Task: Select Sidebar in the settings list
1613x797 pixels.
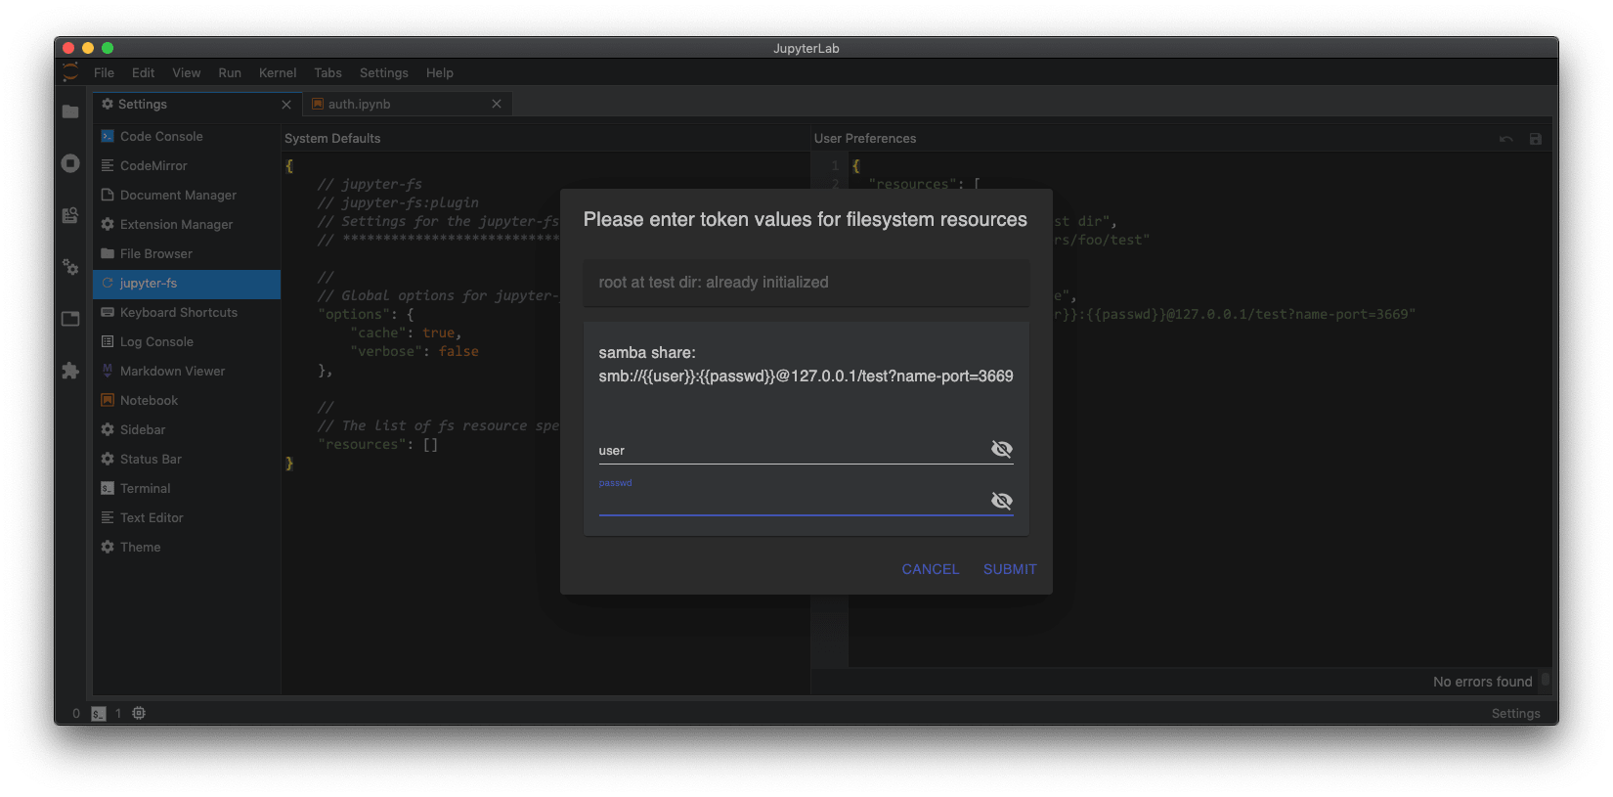Action: 187,429
